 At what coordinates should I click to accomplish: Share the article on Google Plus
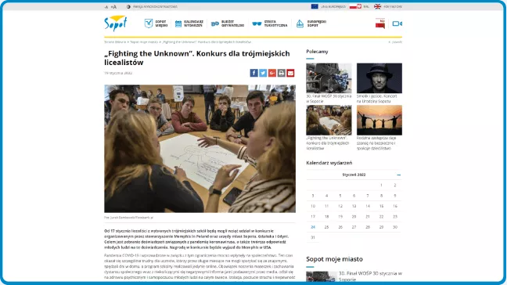tap(272, 73)
